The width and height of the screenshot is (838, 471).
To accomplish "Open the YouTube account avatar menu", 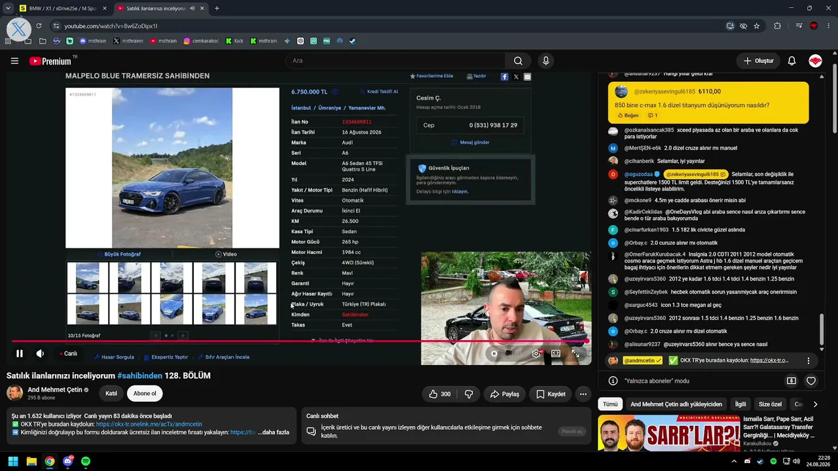I will pyautogui.click(x=815, y=61).
